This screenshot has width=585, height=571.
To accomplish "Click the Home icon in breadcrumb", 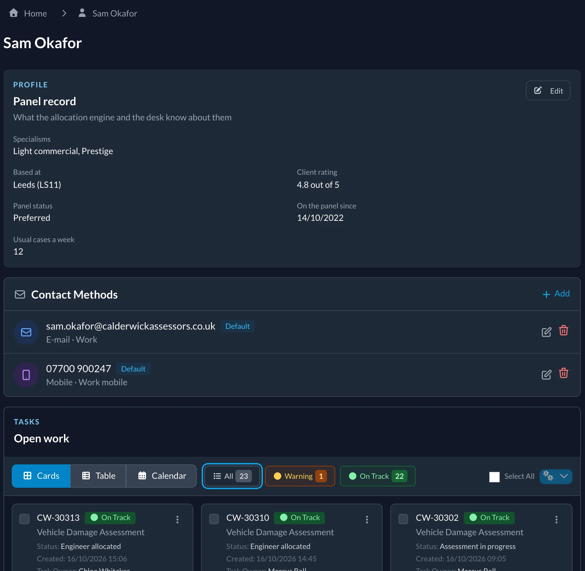I will (x=14, y=13).
